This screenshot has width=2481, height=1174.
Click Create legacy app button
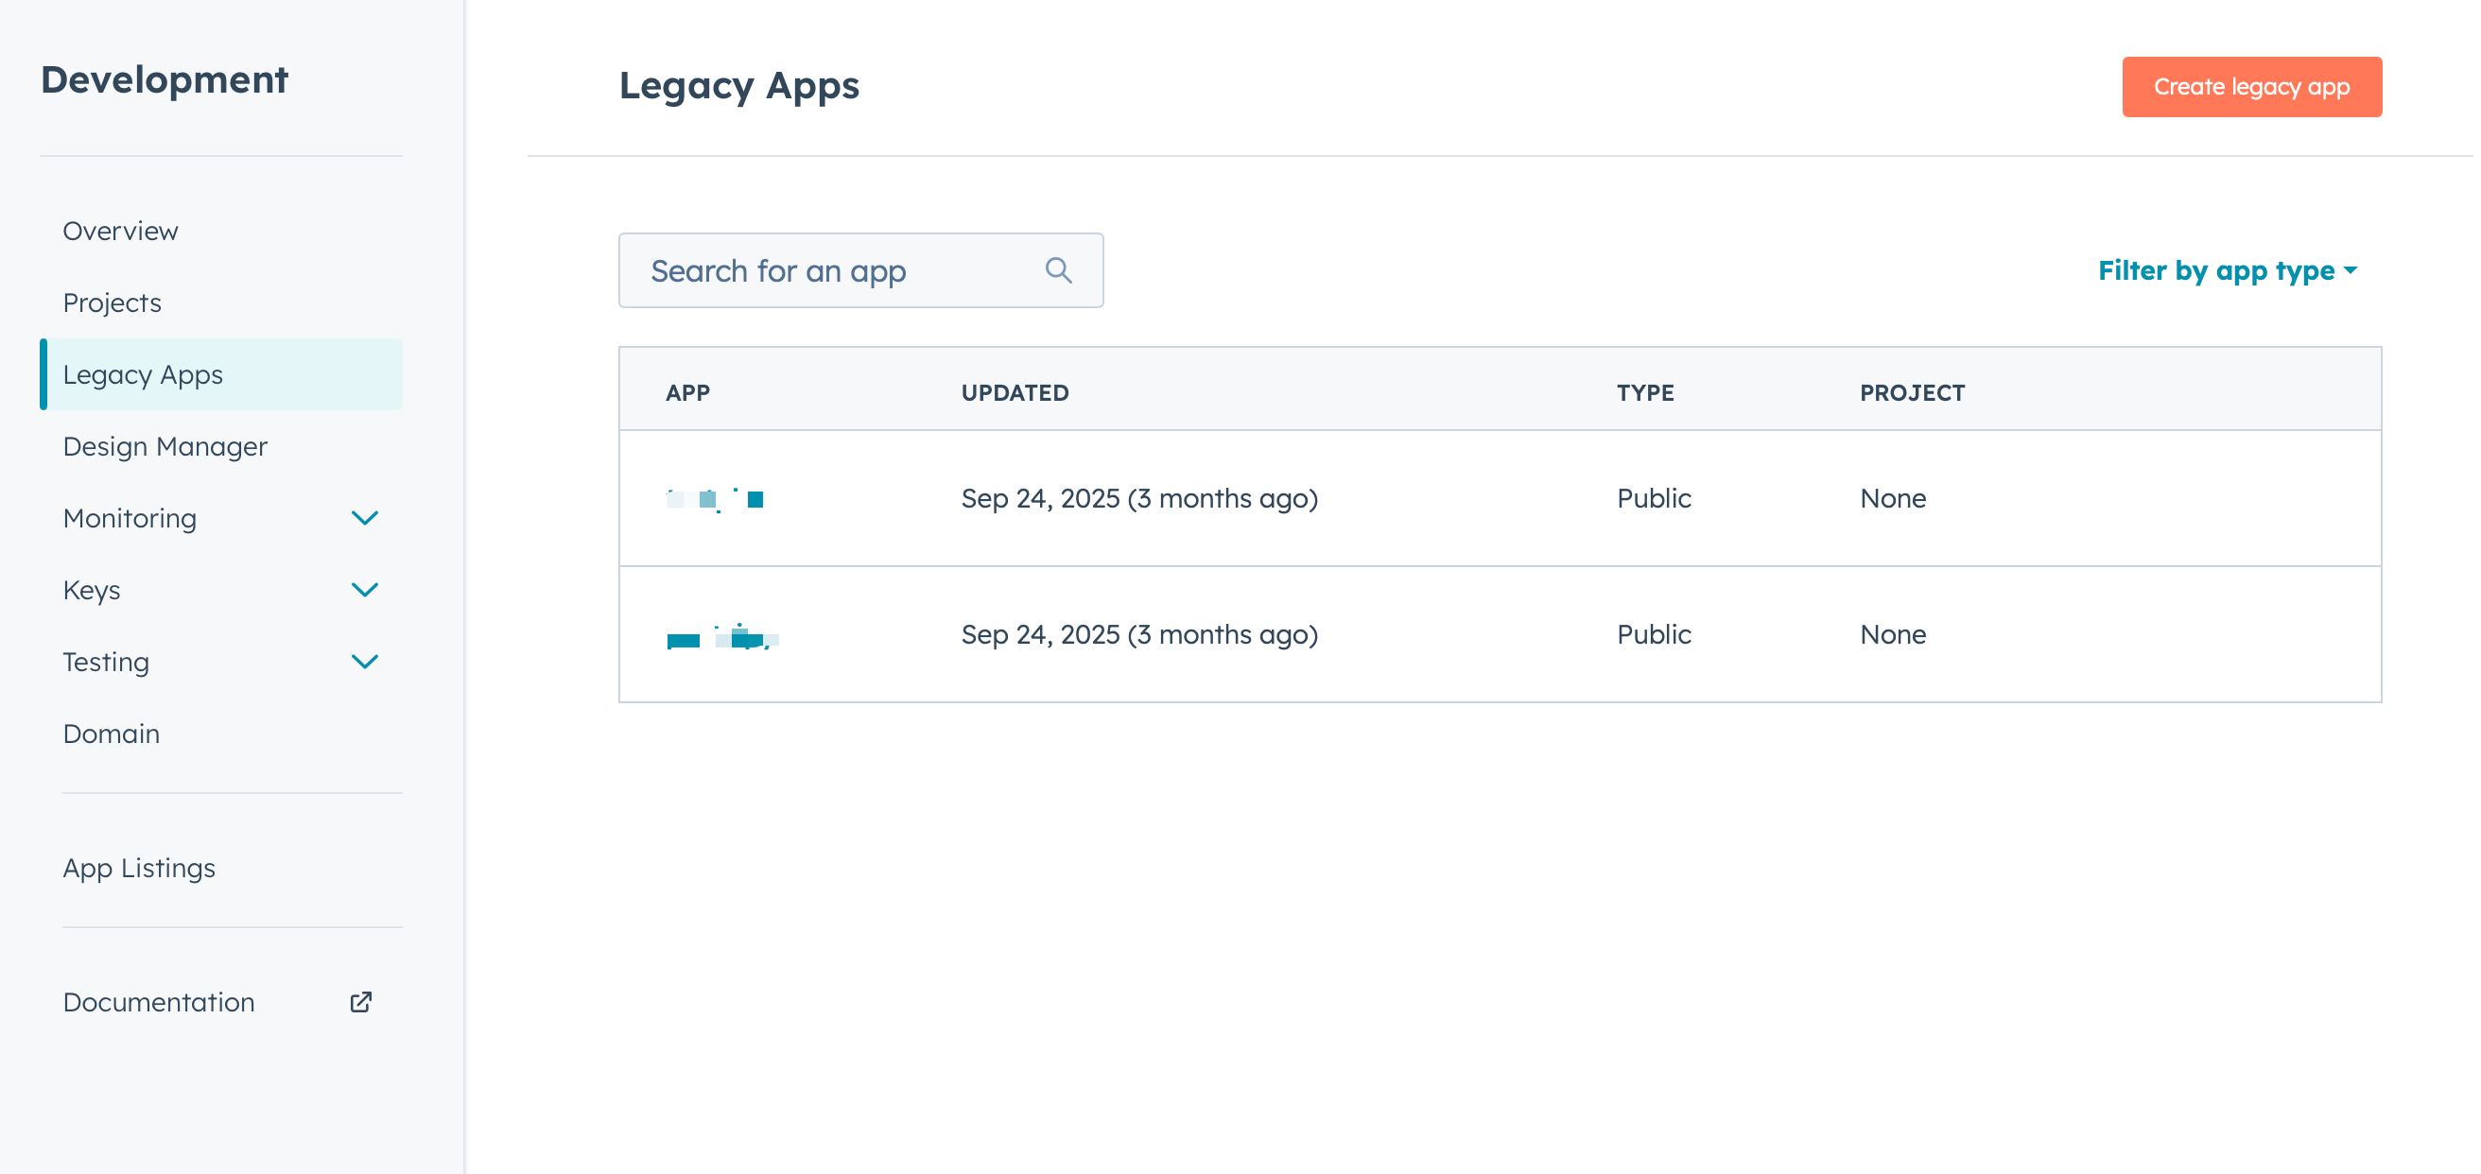[2251, 87]
